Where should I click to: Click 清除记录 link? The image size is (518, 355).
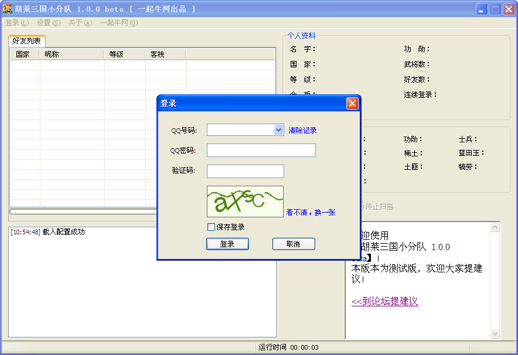click(x=302, y=131)
